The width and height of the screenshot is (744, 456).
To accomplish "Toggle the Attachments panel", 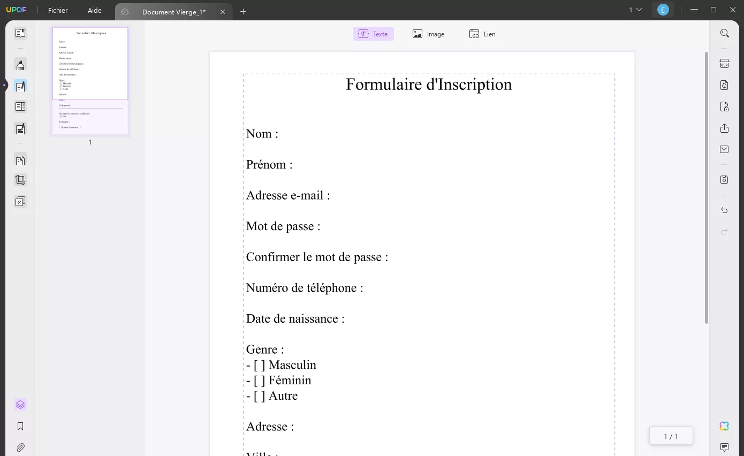I will pyautogui.click(x=20, y=447).
